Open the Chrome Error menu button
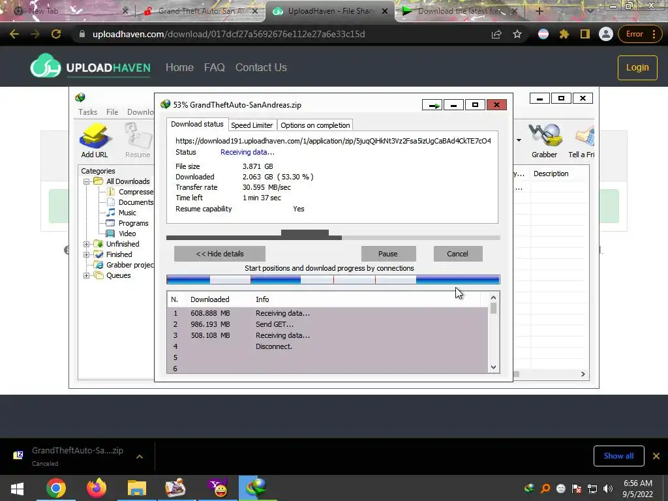The image size is (668, 501). tap(641, 34)
